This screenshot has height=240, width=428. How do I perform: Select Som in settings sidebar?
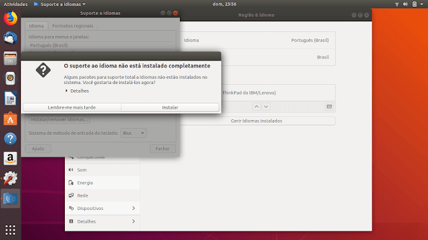point(102,170)
